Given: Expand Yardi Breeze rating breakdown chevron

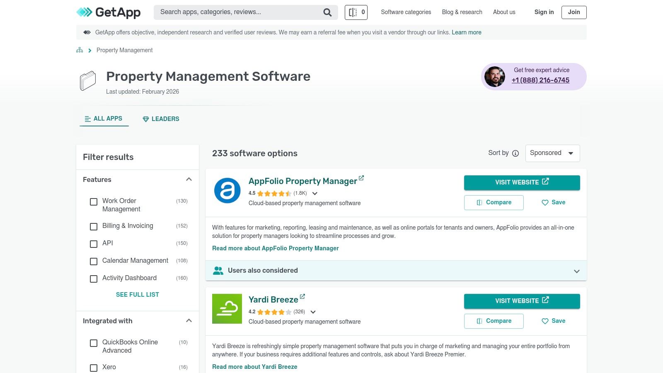Looking at the screenshot, I should coord(313,312).
